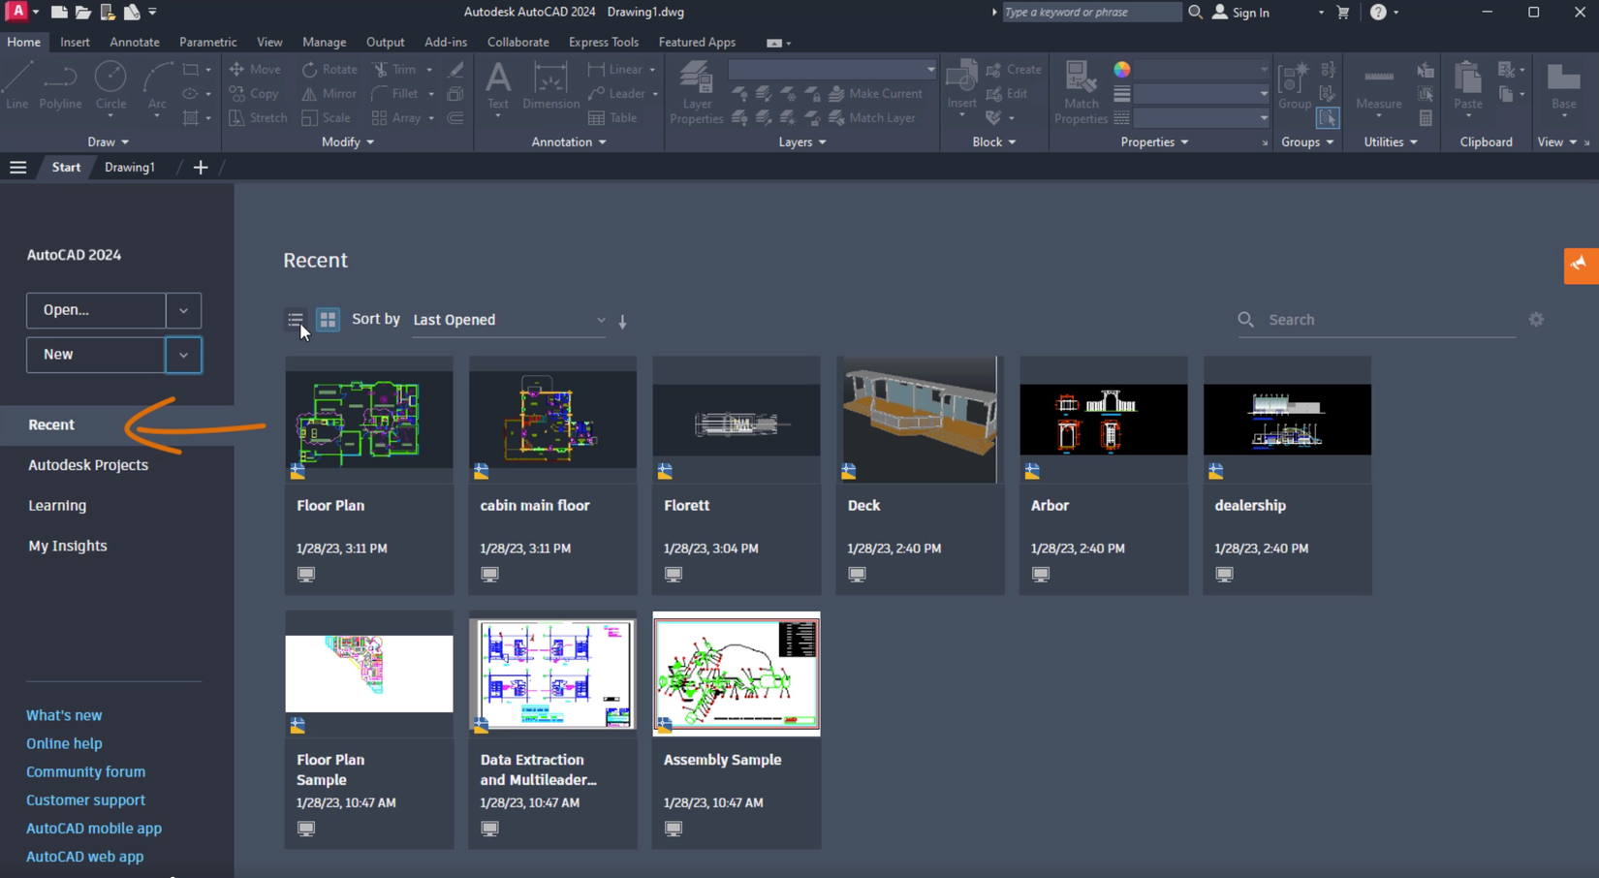Select Autodesk Projects in sidebar
Viewport: 1599px width, 878px height.
(88, 465)
